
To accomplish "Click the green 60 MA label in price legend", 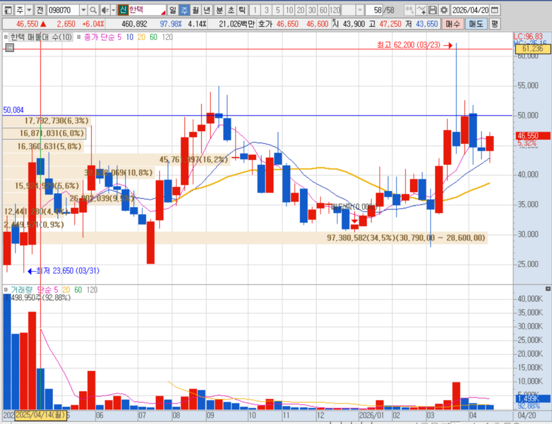I will (x=154, y=37).
